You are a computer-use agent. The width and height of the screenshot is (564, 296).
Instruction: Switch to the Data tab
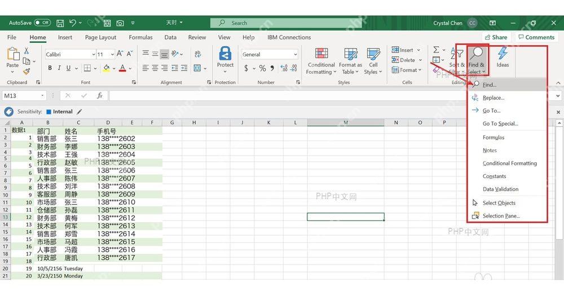[170, 37]
